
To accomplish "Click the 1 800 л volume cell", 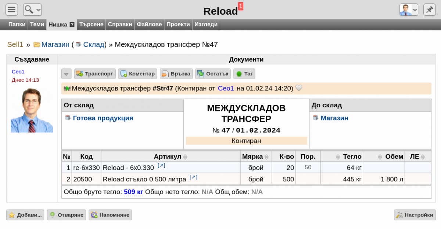I will [384, 179].
